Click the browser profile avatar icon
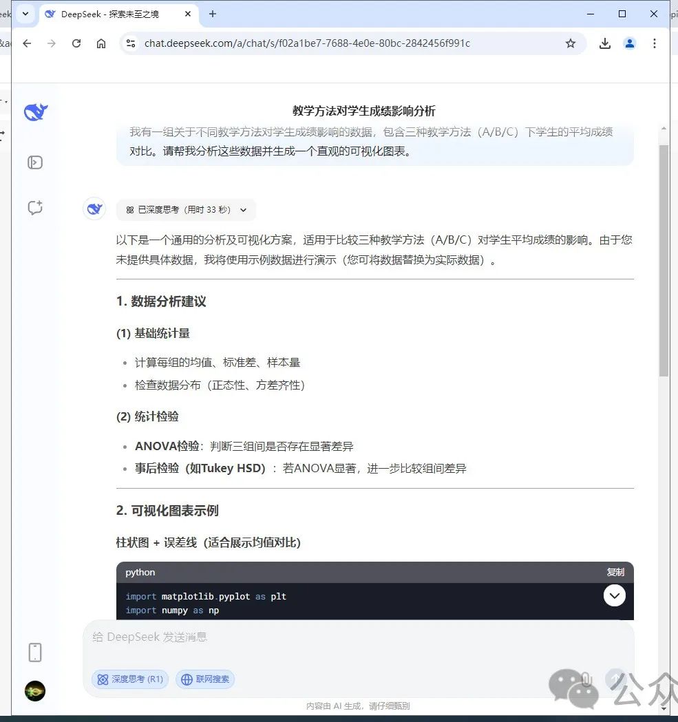This screenshot has height=722, width=678. click(x=629, y=43)
